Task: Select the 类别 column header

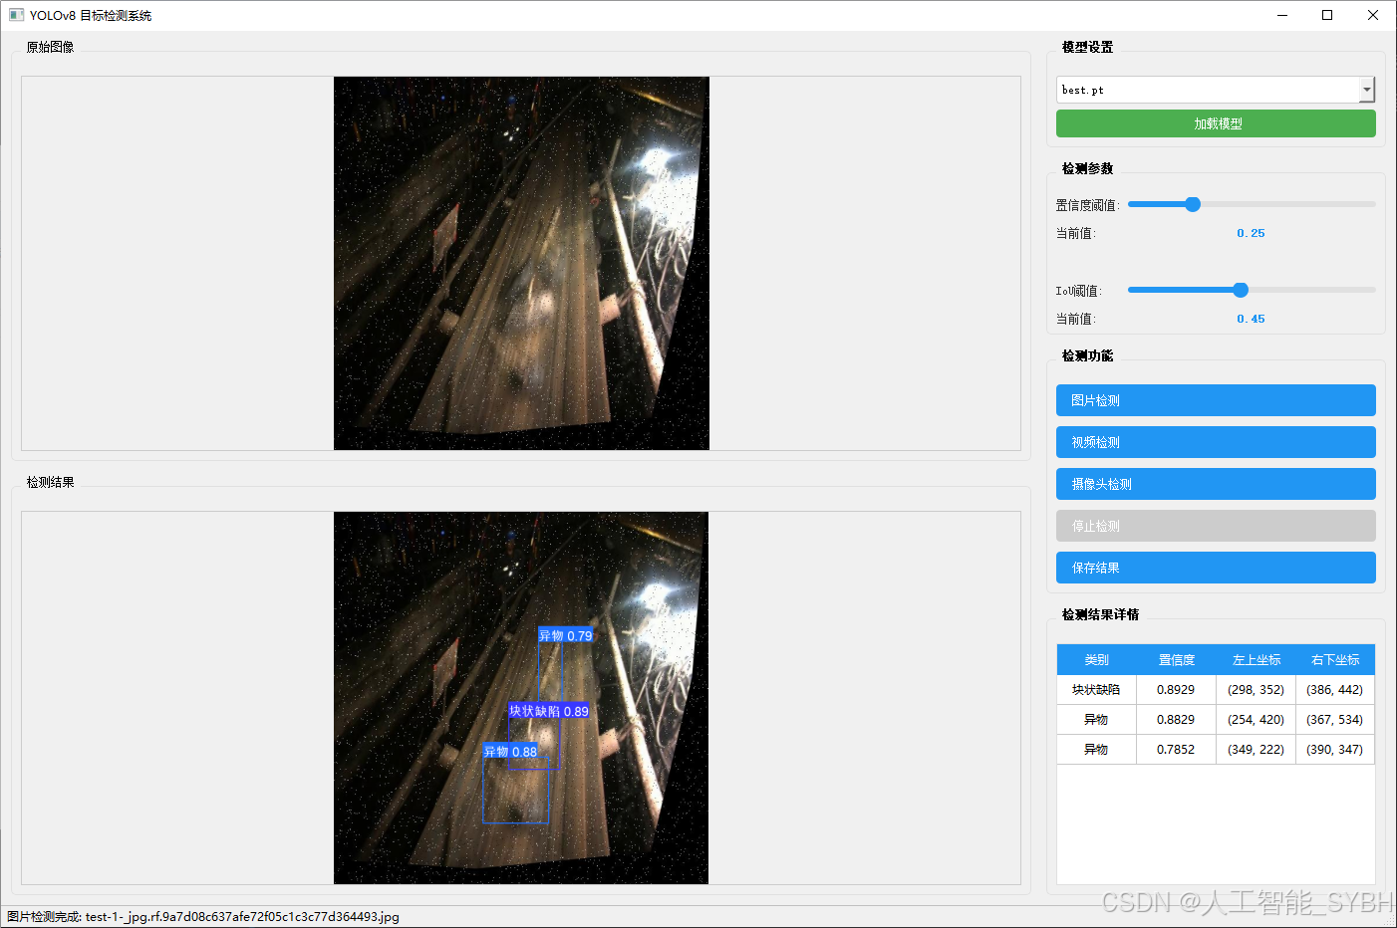Action: tap(1096, 660)
